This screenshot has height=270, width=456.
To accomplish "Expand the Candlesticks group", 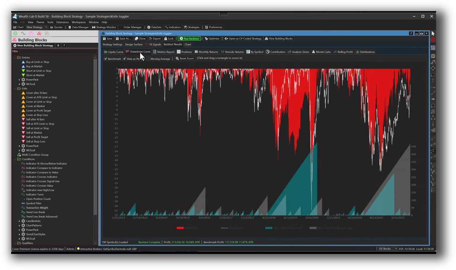I will point(20,221).
